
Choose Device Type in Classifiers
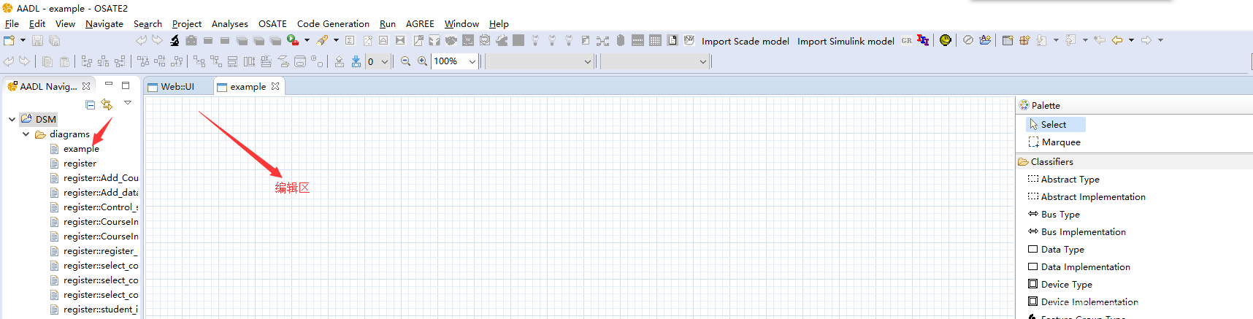pyautogui.click(x=1060, y=285)
